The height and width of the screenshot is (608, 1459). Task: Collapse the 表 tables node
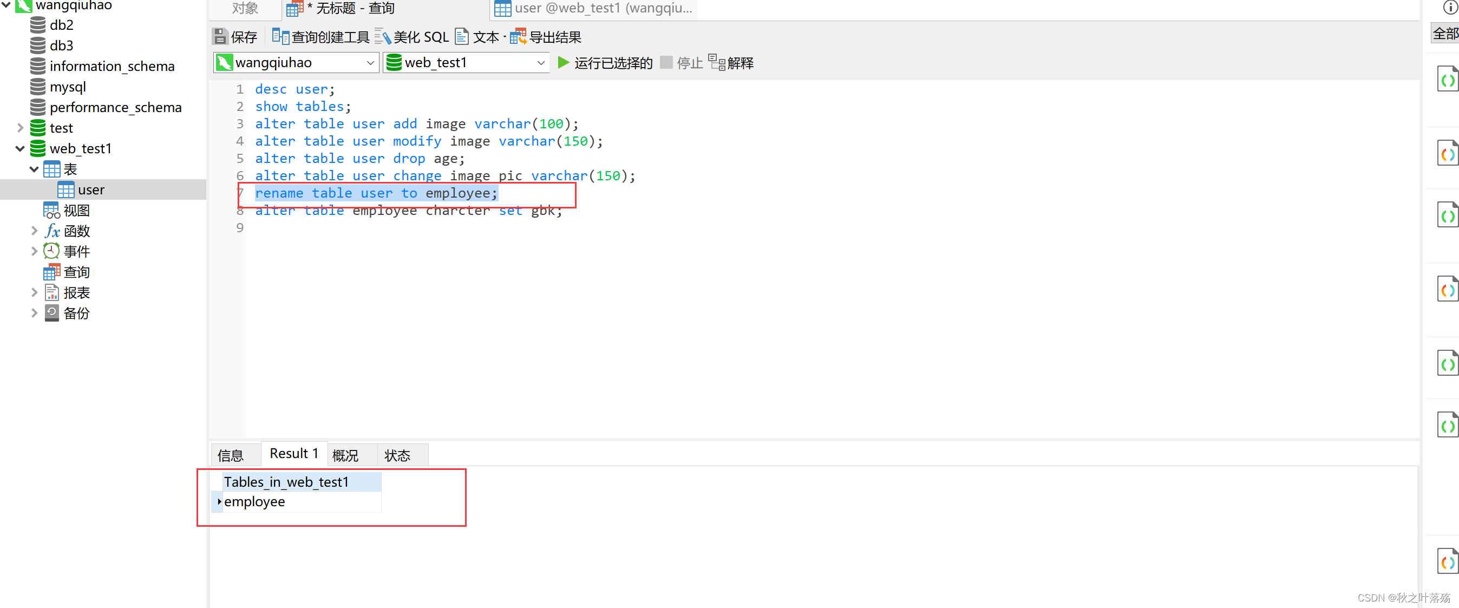click(34, 169)
